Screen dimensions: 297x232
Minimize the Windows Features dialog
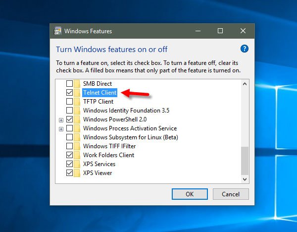coord(198,31)
